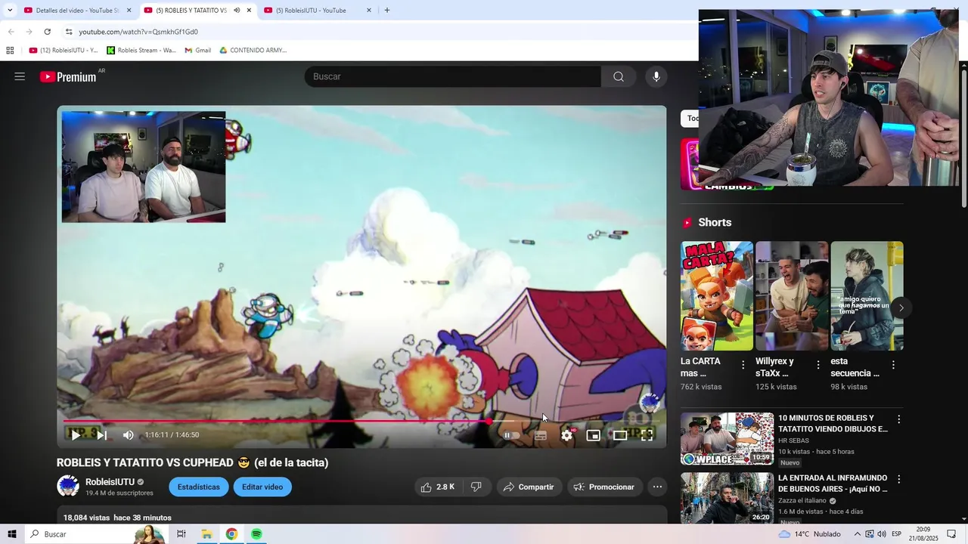Open the YouTube hamburger guide menu

20,76
